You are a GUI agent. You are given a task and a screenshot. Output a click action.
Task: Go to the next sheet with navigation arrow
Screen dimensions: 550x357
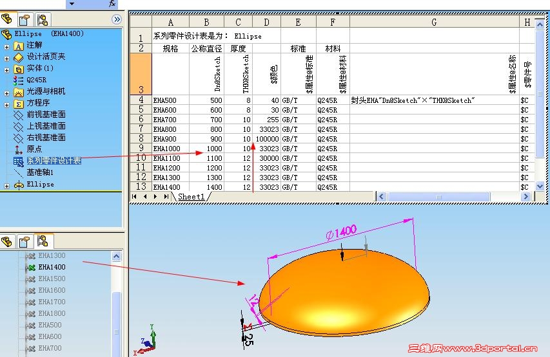[155, 197]
